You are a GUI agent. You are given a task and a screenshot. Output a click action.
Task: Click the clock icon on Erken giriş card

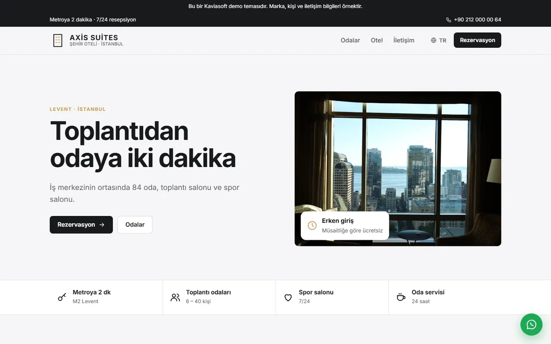tap(312, 225)
